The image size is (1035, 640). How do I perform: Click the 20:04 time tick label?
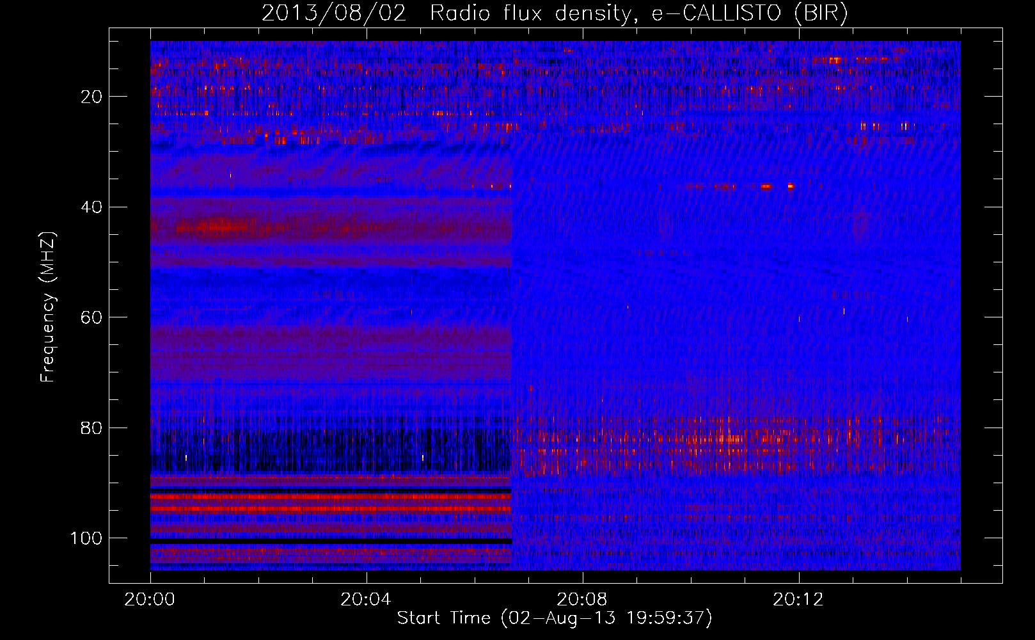click(366, 600)
